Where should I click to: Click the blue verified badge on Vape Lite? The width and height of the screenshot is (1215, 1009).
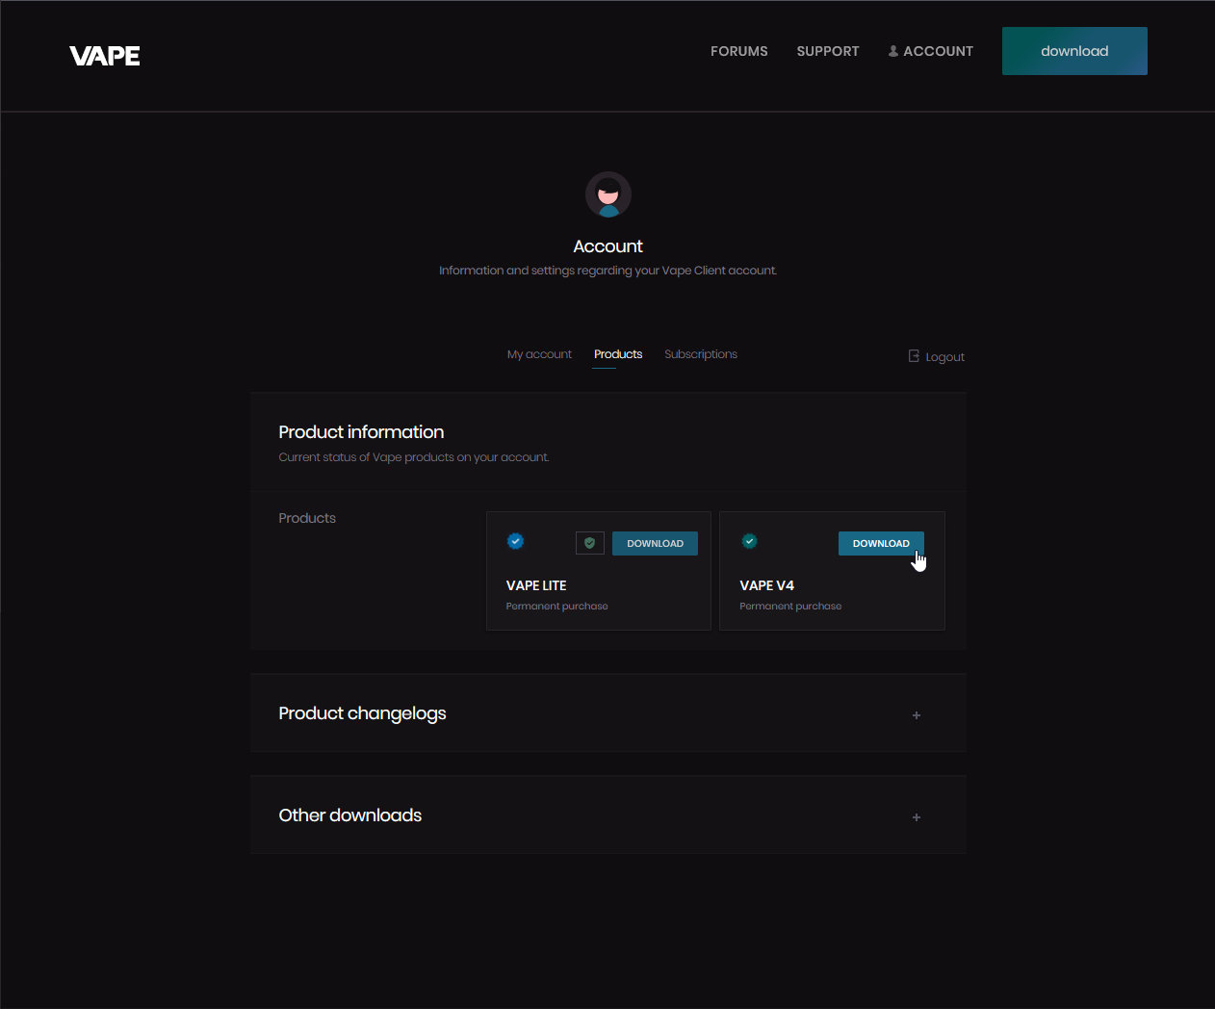click(x=516, y=541)
